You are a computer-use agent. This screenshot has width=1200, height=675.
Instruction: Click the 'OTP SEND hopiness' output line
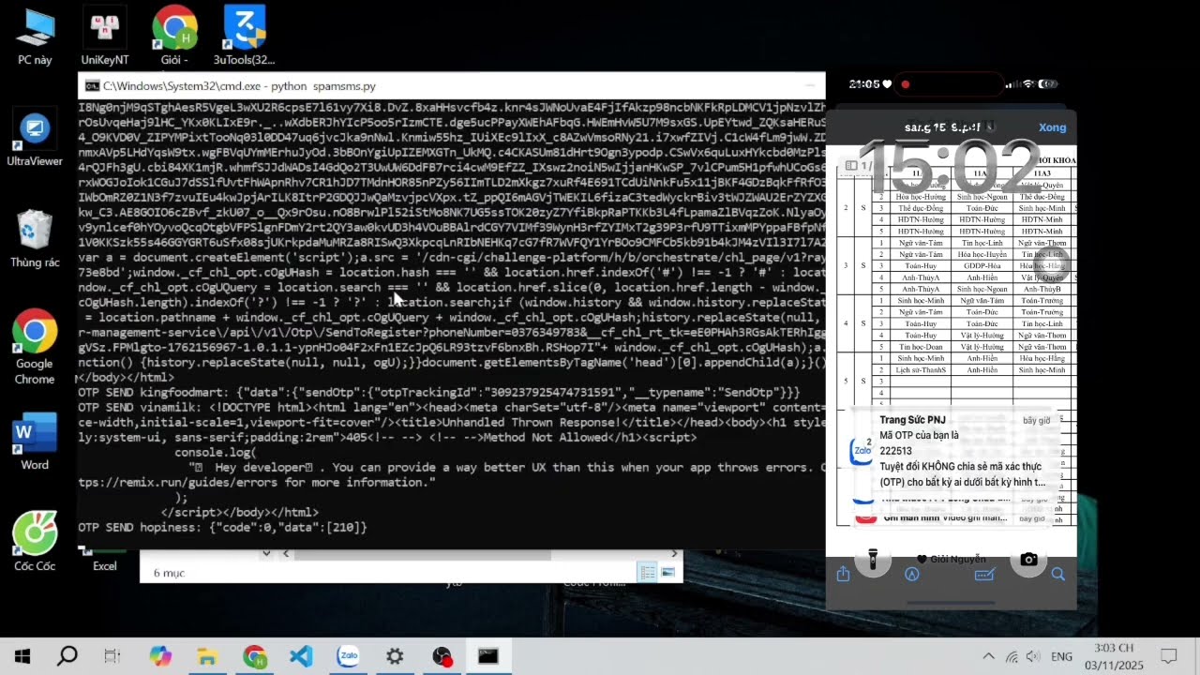tap(222, 528)
